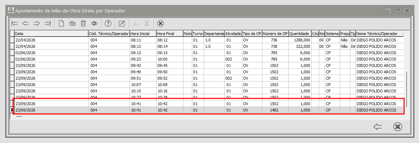View record with the eye icon
The width and height of the screenshot is (419, 143).
[94, 23]
